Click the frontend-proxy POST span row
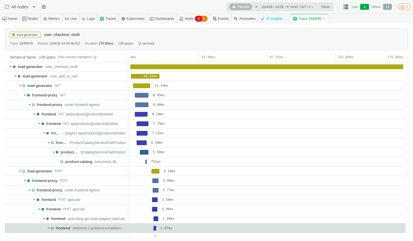Viewport: 413px width, 241px height. (x=205, y=181)
